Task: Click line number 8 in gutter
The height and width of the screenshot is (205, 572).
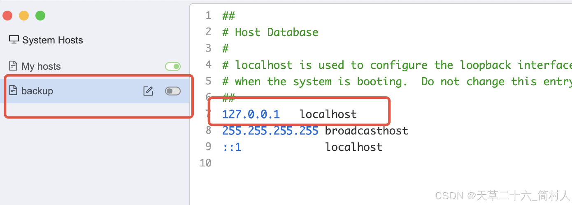Action: 208,130
